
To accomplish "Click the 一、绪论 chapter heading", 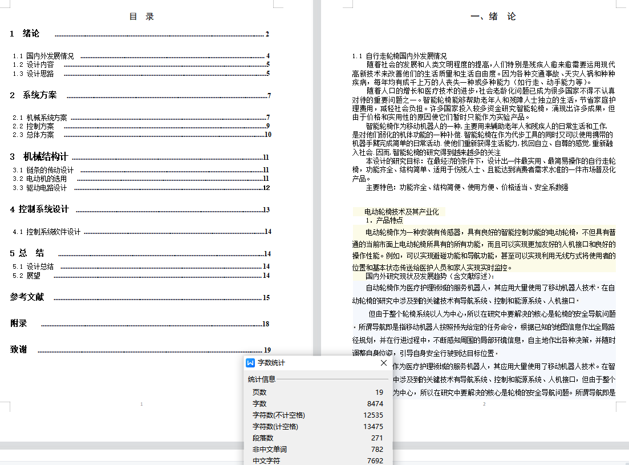I will (x=493, y=17).
